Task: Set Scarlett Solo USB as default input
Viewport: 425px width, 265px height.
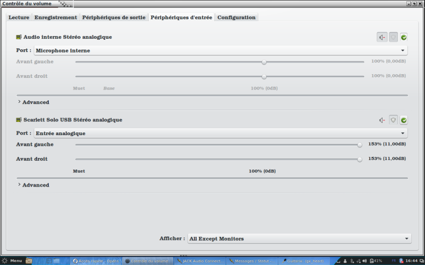Action: [404, 120]
